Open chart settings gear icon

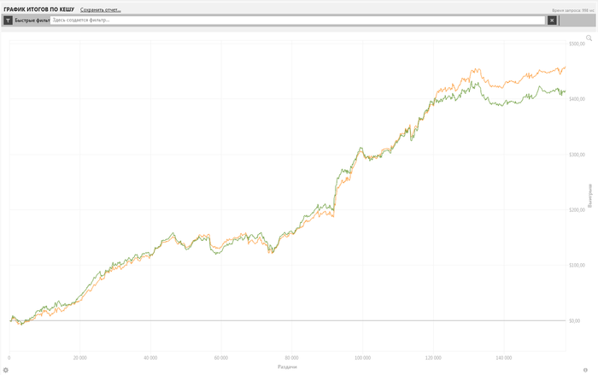6,370
